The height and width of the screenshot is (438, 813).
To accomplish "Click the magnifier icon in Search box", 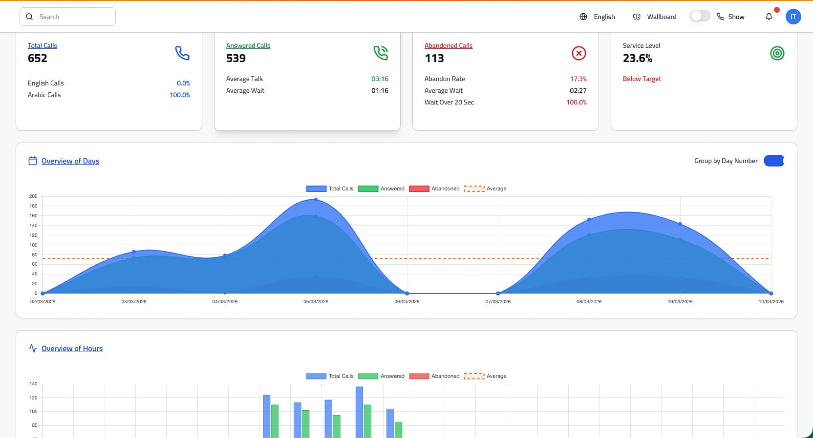I will point(29,17).
